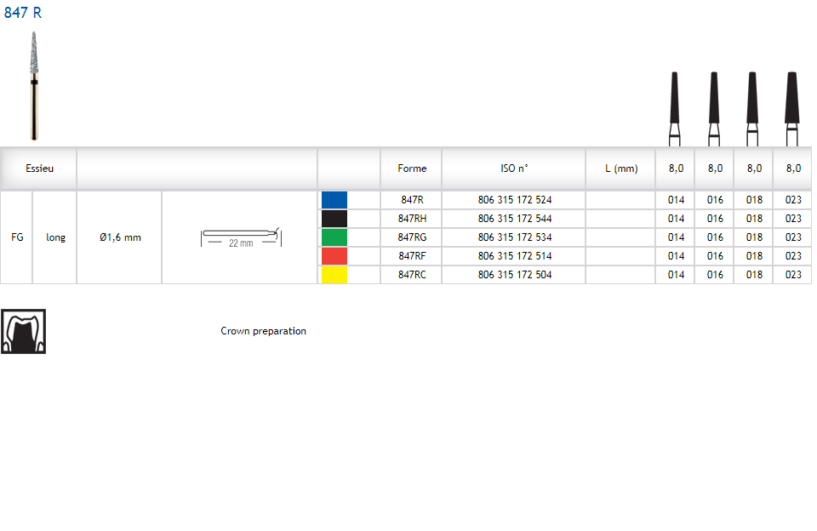Click size 014 in the 847R row
Viewport: 817px width, 531px height.
[x=676, y=200]
